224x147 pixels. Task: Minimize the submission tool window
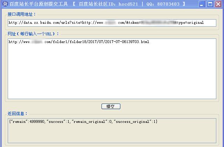[202, 4]
